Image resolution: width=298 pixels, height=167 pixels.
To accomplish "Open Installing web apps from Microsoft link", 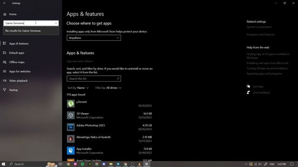I will 267,63.
